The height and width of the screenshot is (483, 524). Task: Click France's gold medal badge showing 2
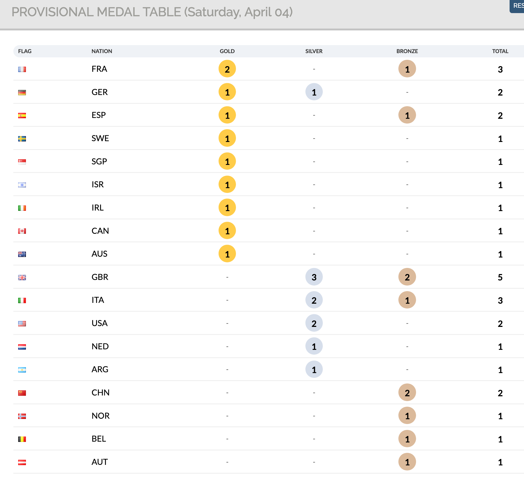coord(227,69)
